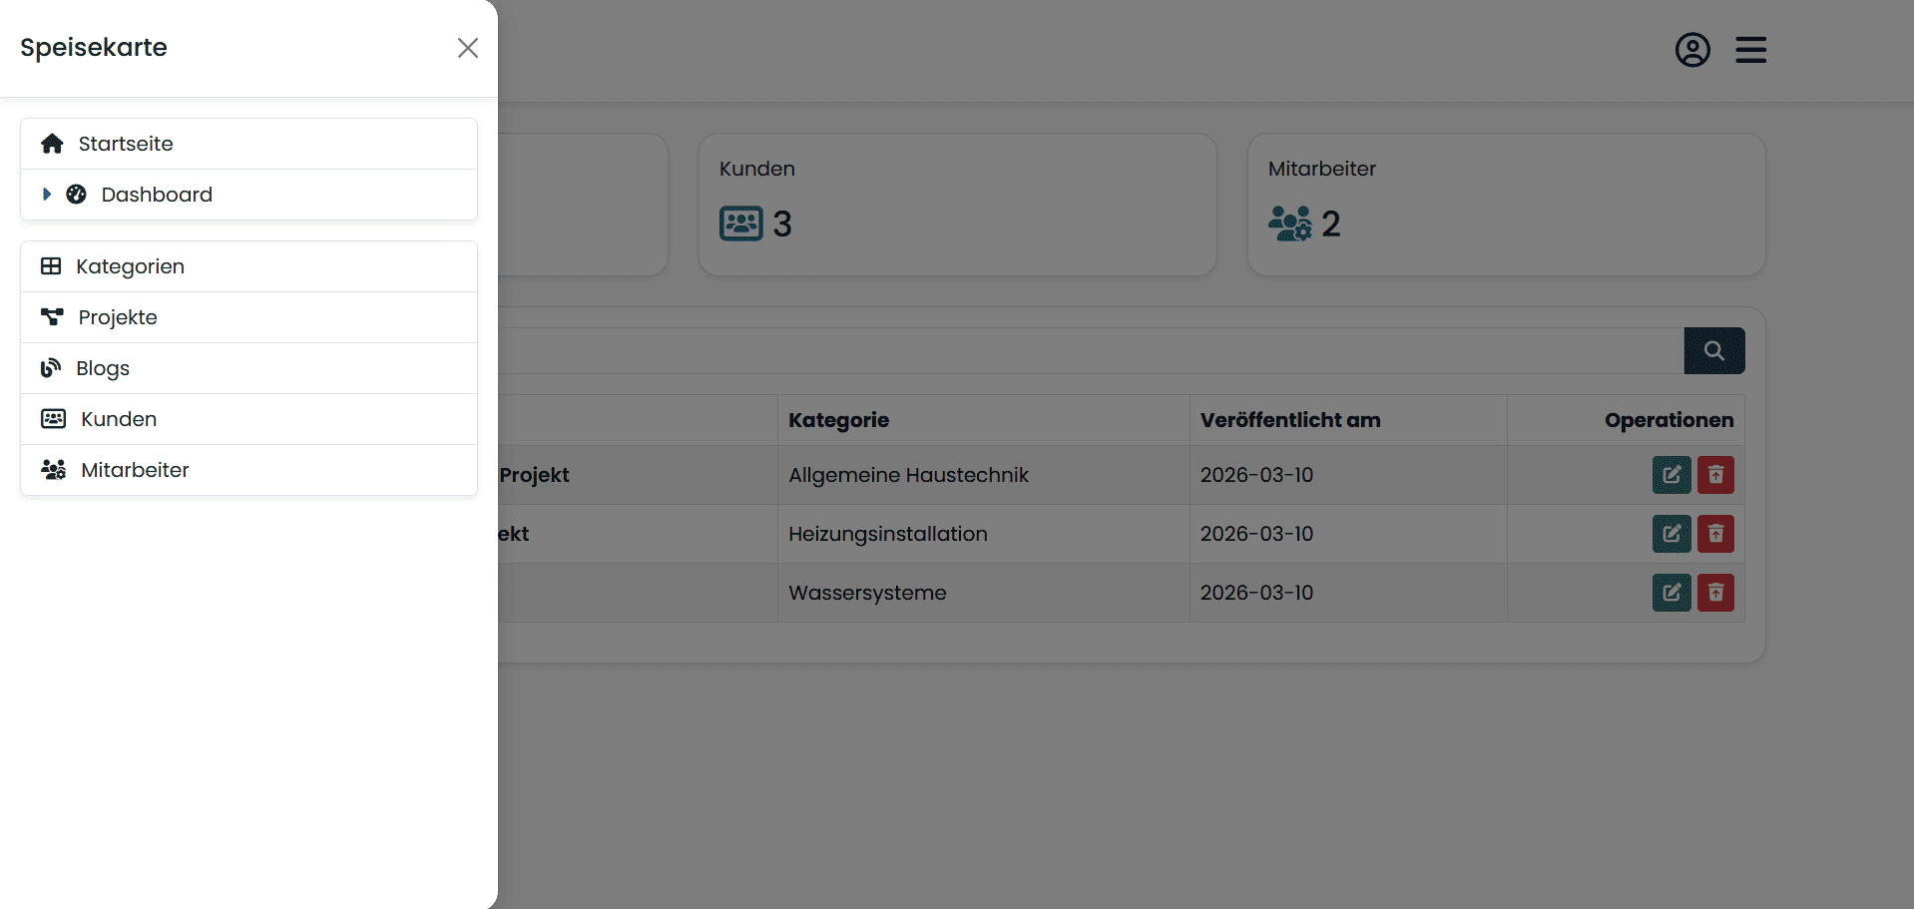The width and height of the screenshot is (1914, 909).
Task: Click the Kunden statistics card
Action: point(956,205)
